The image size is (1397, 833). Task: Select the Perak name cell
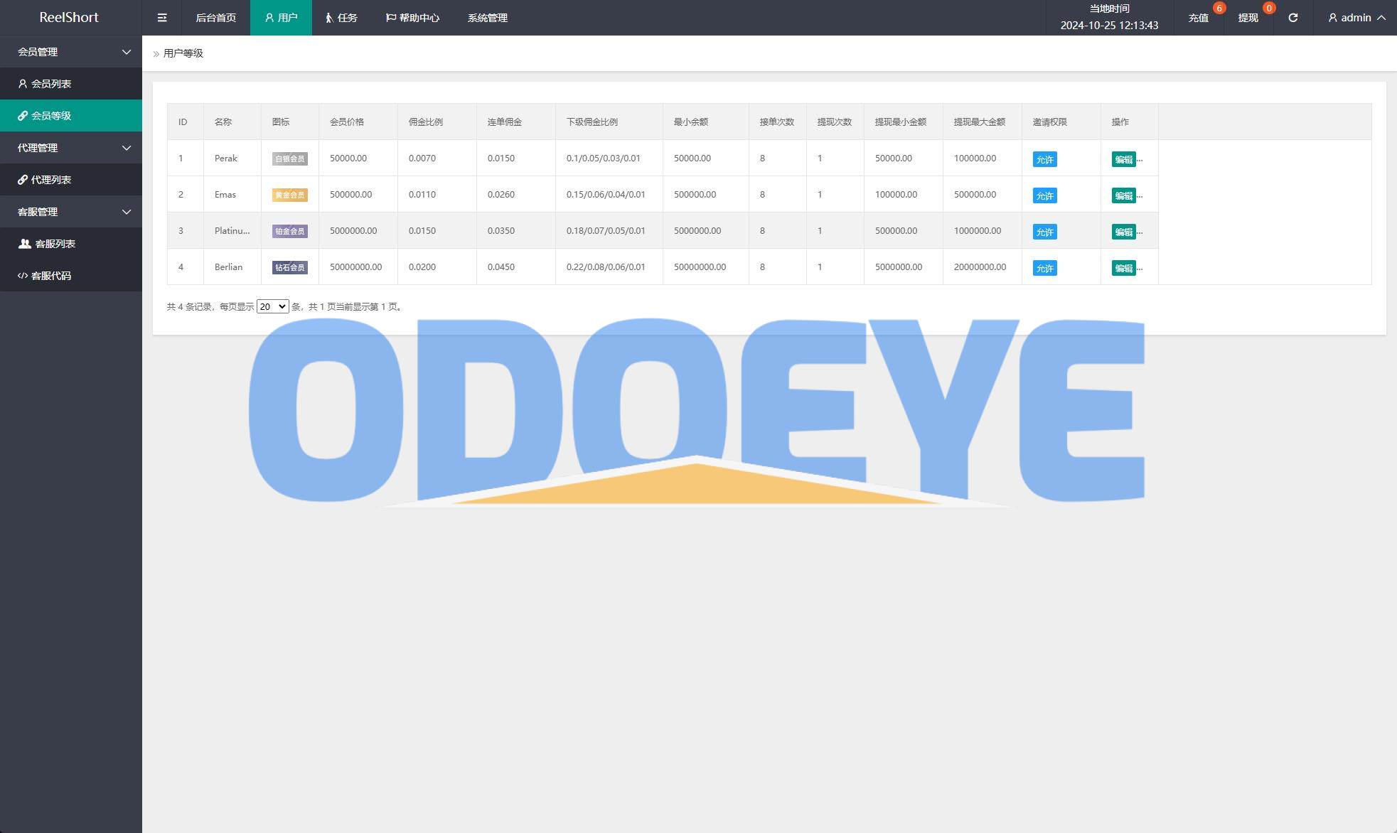[x=232, y=158]
